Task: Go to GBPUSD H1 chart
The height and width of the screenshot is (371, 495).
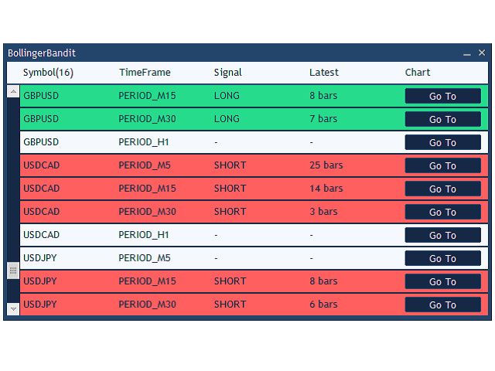Action: click(442, 142)
